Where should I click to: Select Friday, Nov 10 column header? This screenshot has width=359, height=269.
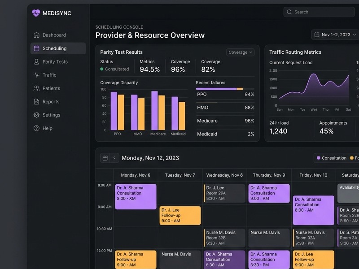click(313, 175)
